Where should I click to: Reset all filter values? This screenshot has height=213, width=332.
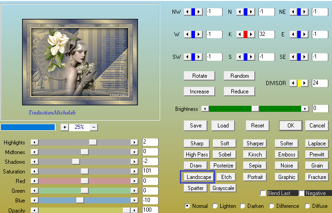click(258, 126)
